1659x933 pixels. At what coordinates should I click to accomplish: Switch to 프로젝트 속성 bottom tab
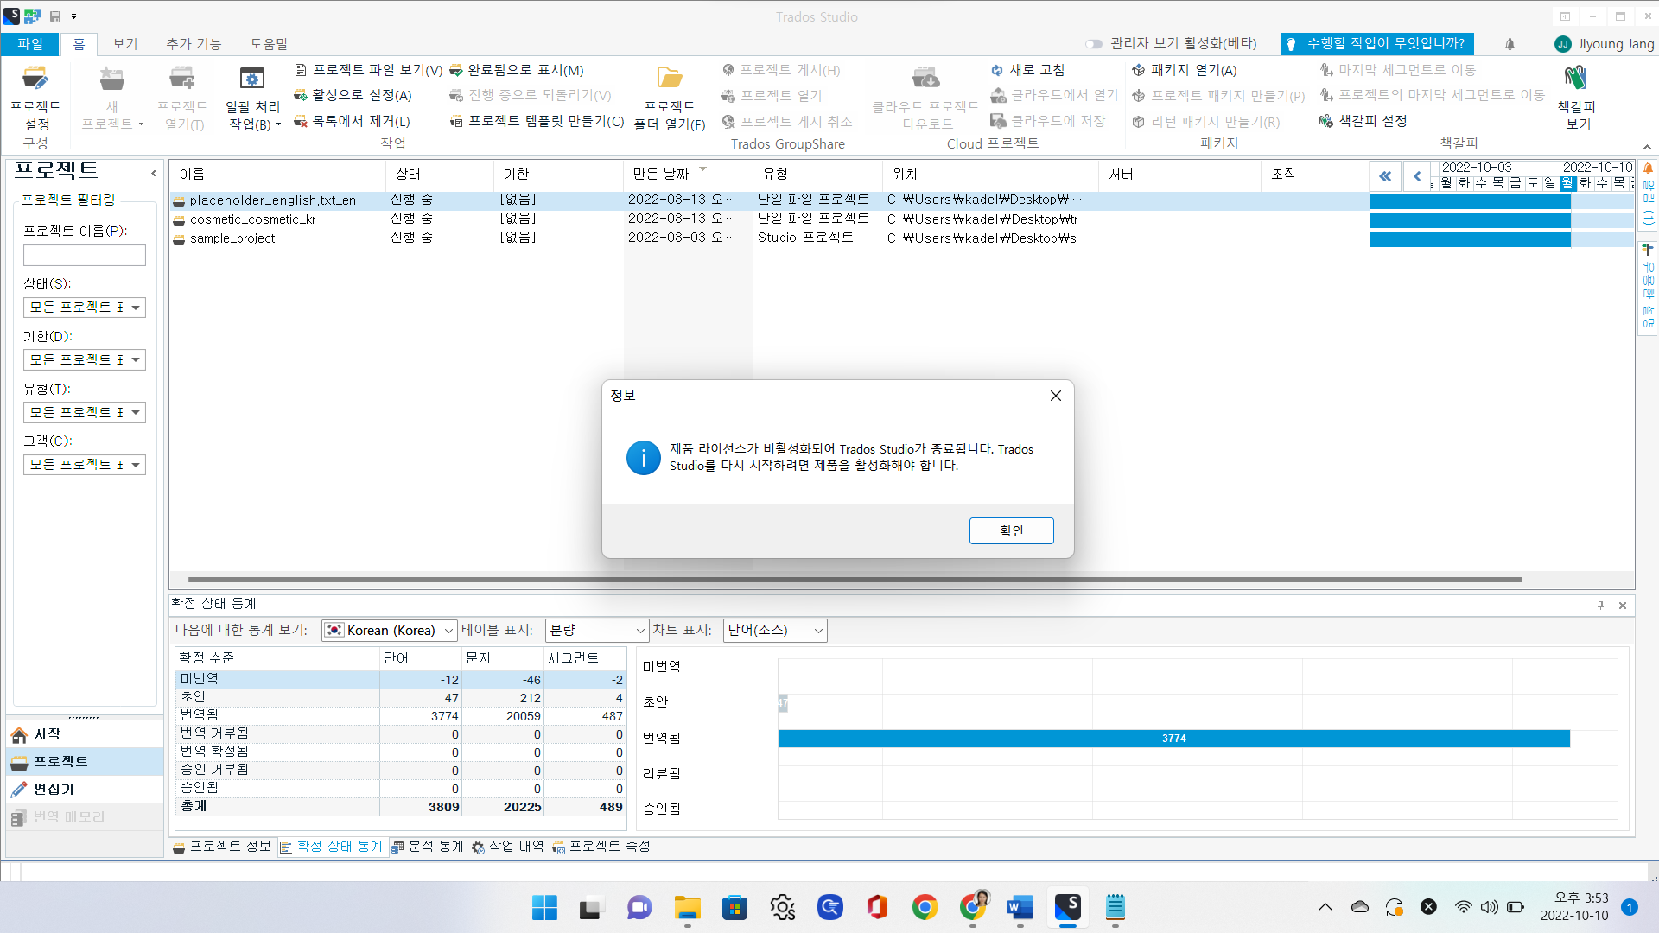601,847
